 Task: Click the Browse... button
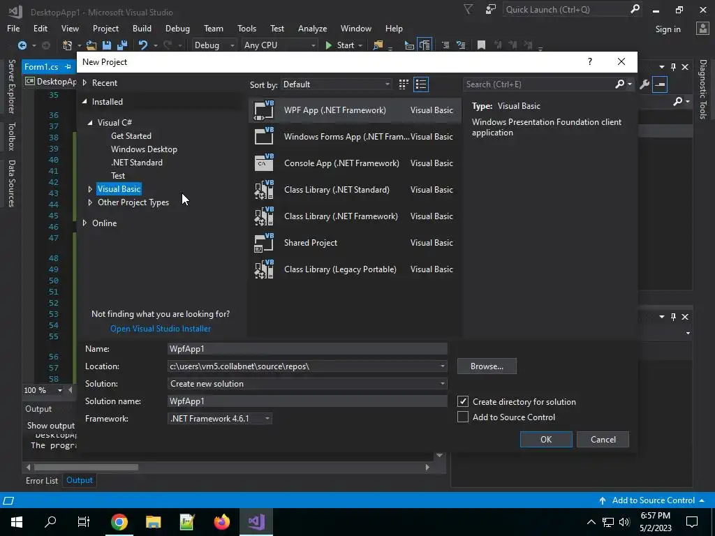click(487, 366)
